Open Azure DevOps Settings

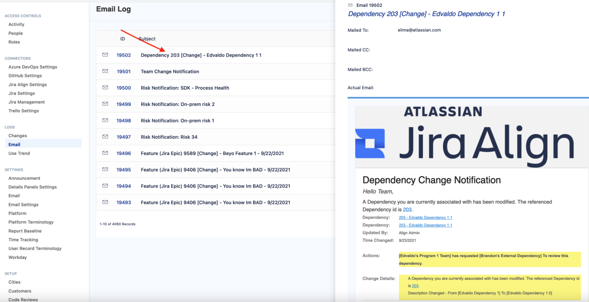[33, 67]
